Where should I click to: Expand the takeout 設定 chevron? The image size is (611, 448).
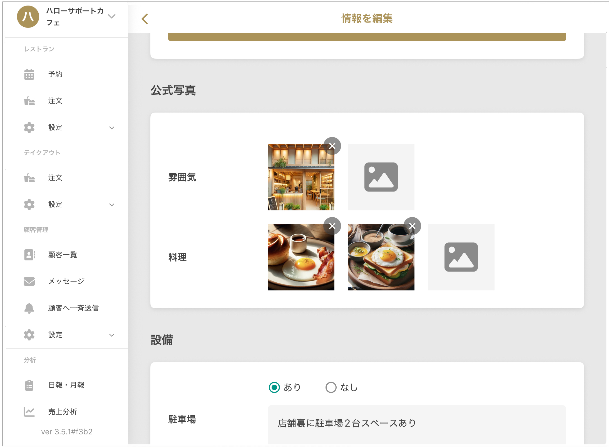112,205
